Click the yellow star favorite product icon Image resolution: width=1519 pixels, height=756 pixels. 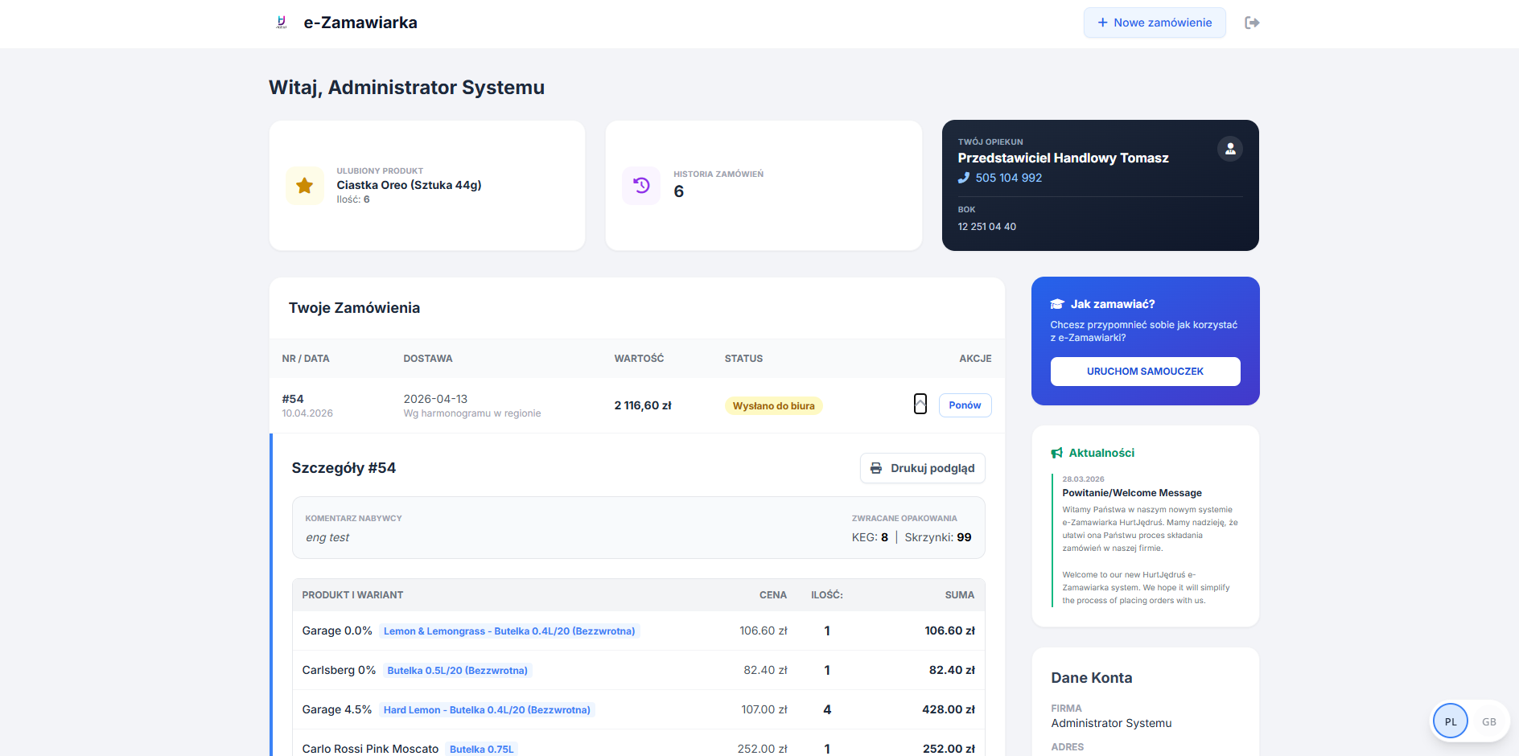[x=305, y=186]
